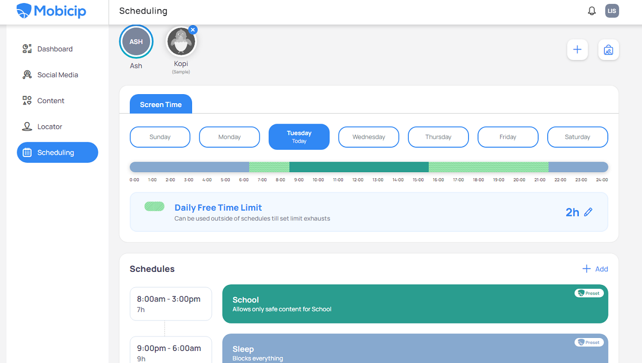Click the dark green School segment on timeline
The height and width of the screenshot is (363, 642).
(x=359, y=167)
